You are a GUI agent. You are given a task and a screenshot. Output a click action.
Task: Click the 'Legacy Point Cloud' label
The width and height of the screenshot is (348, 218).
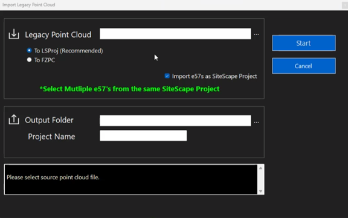pos(58,34)
